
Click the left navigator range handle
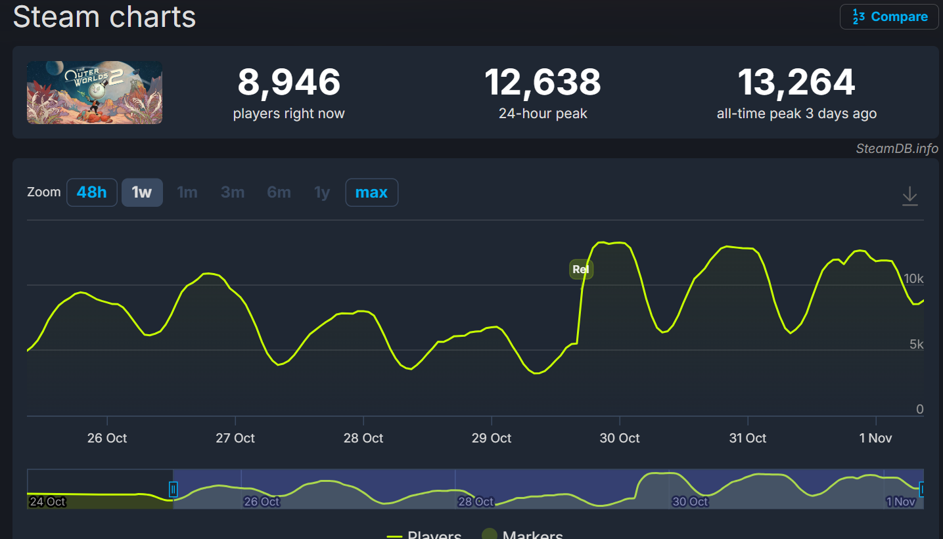tap(173, 489)
